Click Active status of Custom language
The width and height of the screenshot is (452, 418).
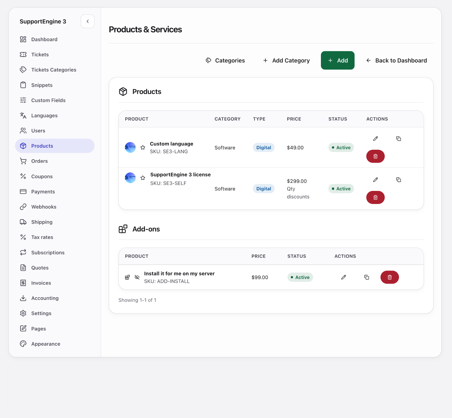coord(341,148)
